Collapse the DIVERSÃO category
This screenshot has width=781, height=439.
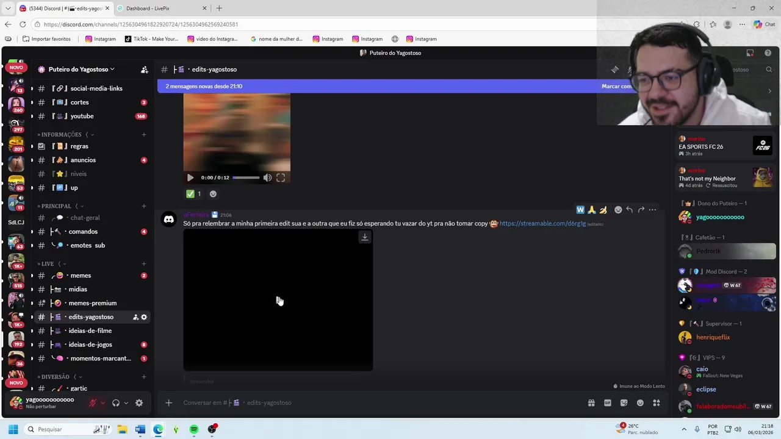click(x=55, y=377)
